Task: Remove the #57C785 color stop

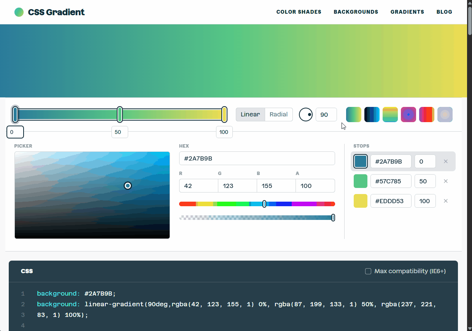Action: (x=446, y=181)
